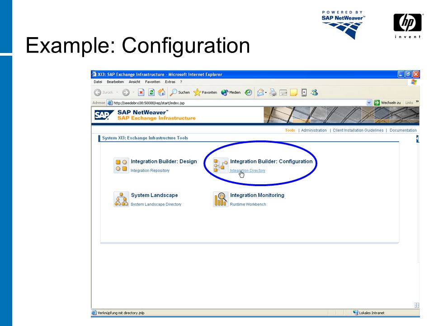Image resolution: width=434 pixels, height=326 pixels.
Task: Open the Favoriten menu
Action: [153, 82]
